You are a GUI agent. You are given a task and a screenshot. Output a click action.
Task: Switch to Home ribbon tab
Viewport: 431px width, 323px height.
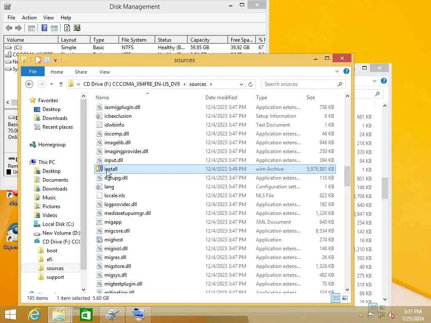click(57, 71)
